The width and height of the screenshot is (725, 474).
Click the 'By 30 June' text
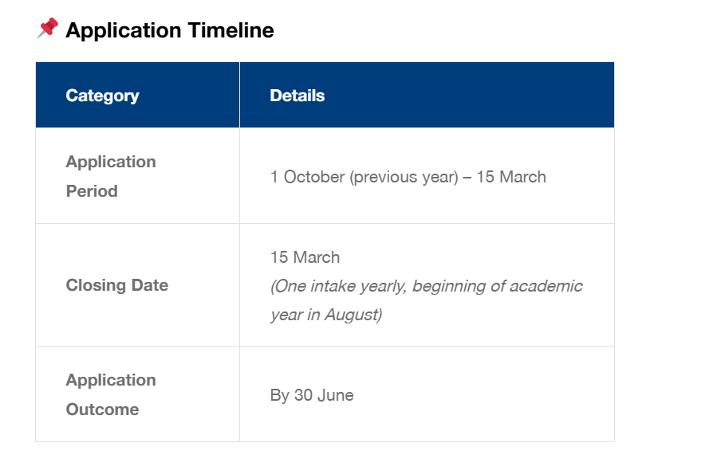pyautogui.click(x=312, y=395)
